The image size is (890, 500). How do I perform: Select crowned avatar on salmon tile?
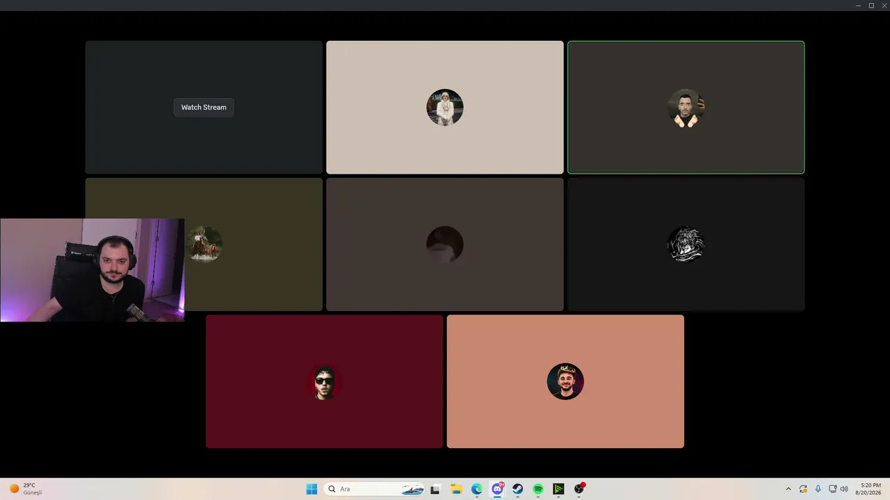tap(565, 381)
